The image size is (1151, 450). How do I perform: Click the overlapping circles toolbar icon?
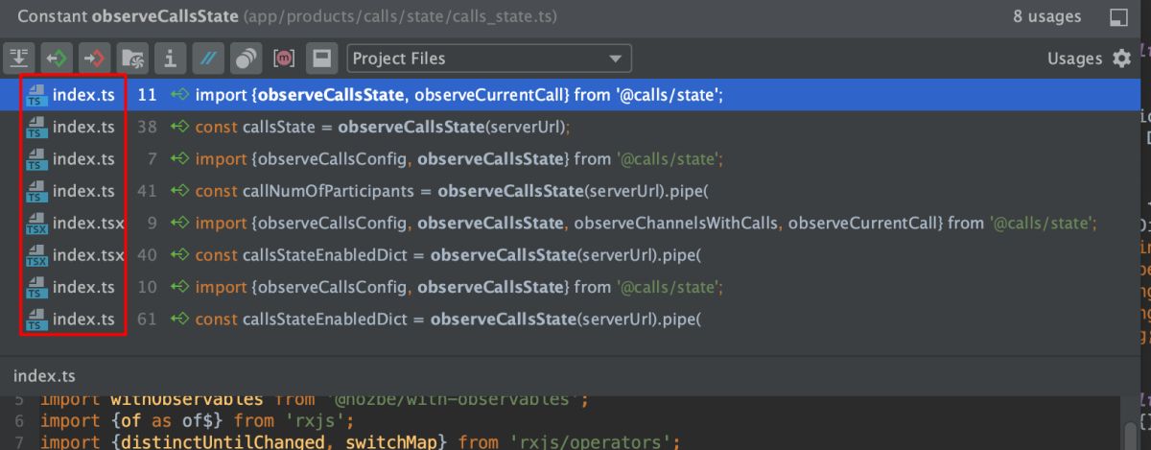[x=246, y=59]
